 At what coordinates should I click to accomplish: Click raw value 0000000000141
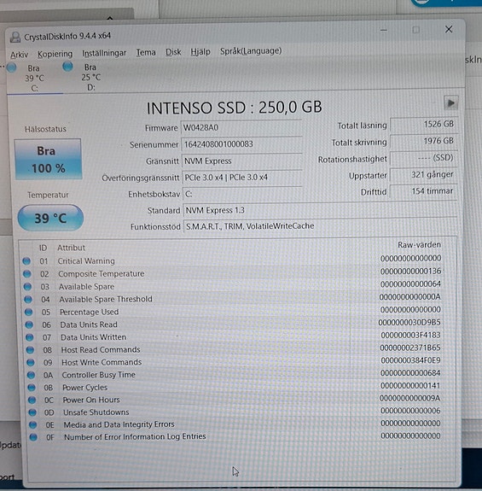tap(410, 385)
